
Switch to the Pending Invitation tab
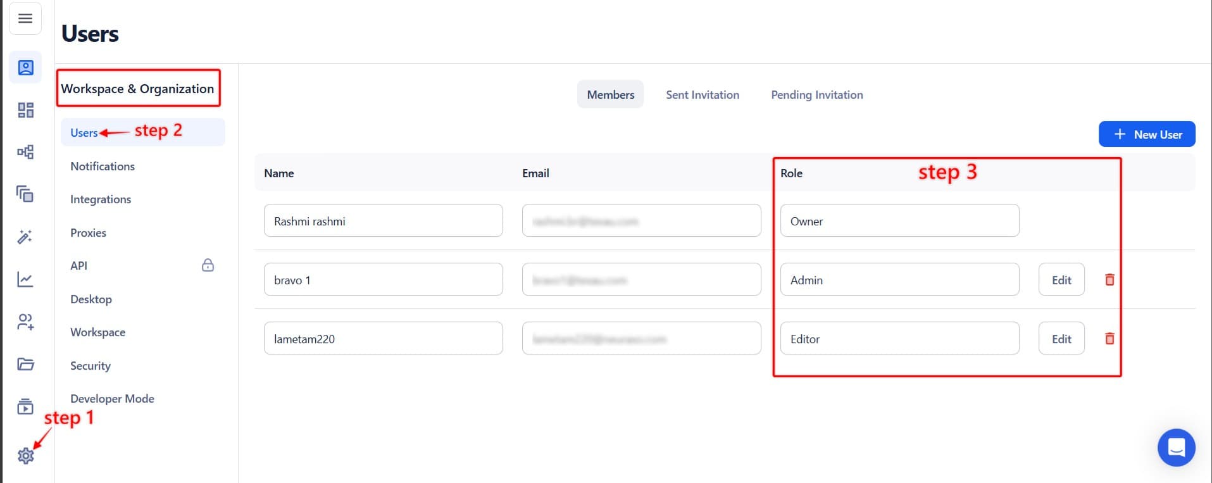point(816,94)
